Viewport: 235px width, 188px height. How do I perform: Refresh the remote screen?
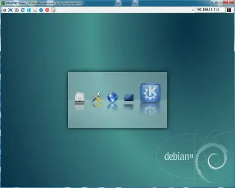click(23, 10)
